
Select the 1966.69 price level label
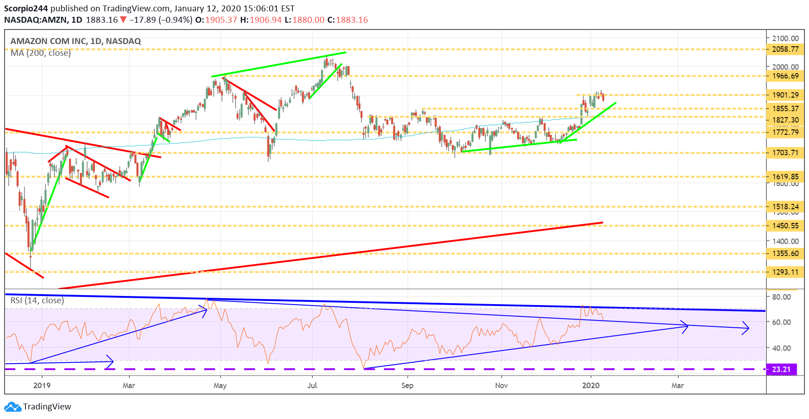(785, 76)
